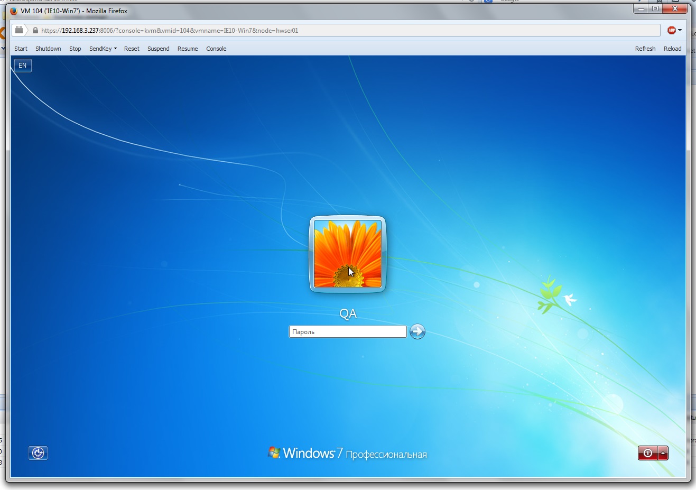The width and height of the screenshot is (696, 490).
Task: Click Console in the toolbar
Action: tap(216, 49)
